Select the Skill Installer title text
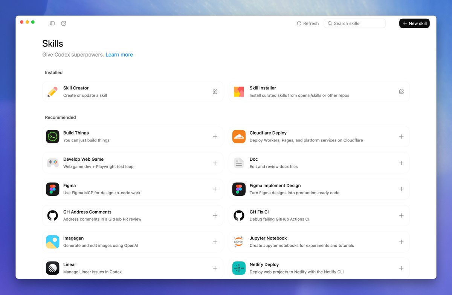The width and height of the screenshot is (452, 295). tap(263, 88)
